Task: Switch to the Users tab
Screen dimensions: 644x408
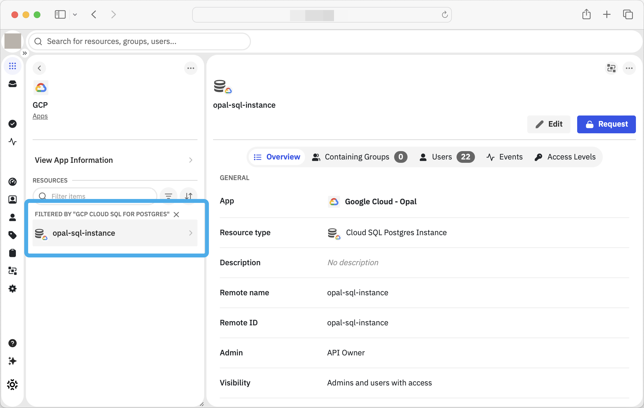Action: tap(447, 157)
